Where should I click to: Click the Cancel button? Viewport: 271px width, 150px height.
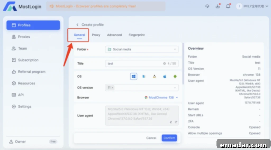point(151,138)
